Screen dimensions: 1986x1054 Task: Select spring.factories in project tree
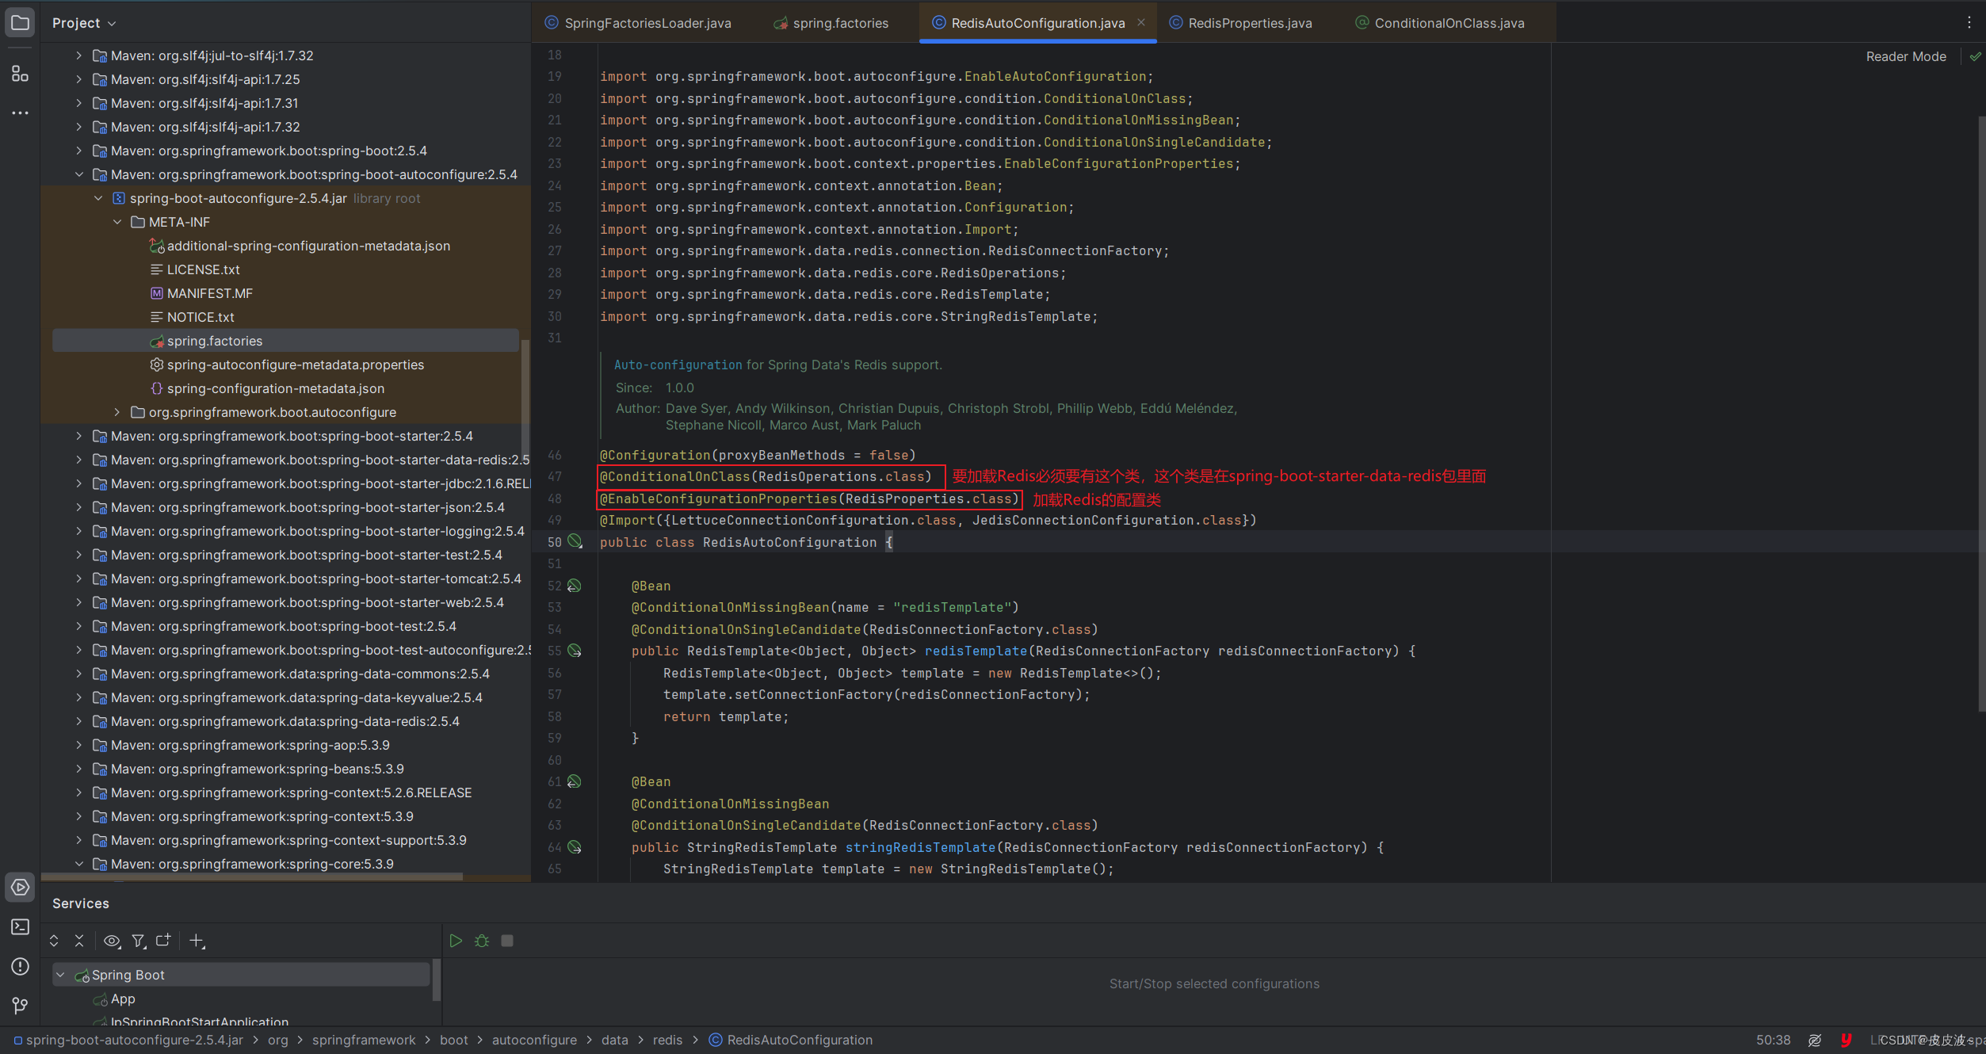pyautogui.click(x=285, y=341)
